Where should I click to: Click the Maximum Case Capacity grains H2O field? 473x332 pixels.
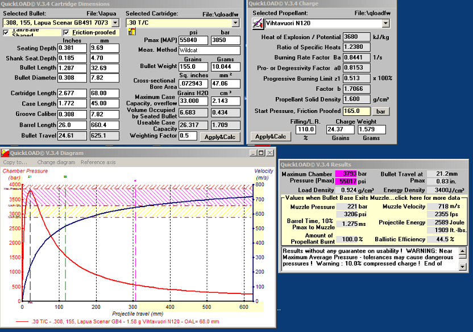click(x=193, y=101)
